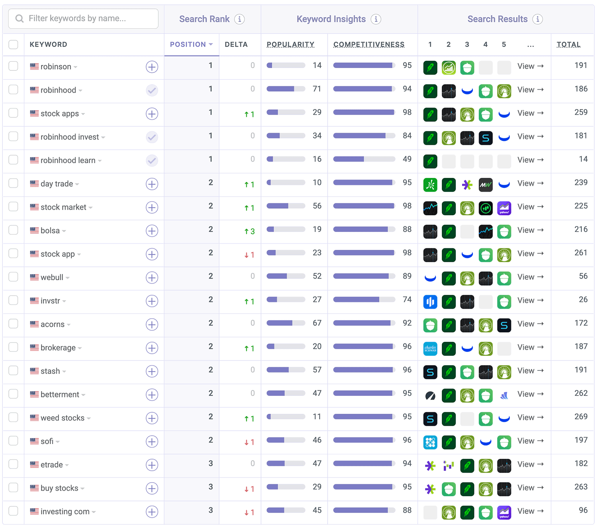This screenshot has width=597, height=528.
Task: Click Yahoo Finance icon in stock market row
Action: 504,208
